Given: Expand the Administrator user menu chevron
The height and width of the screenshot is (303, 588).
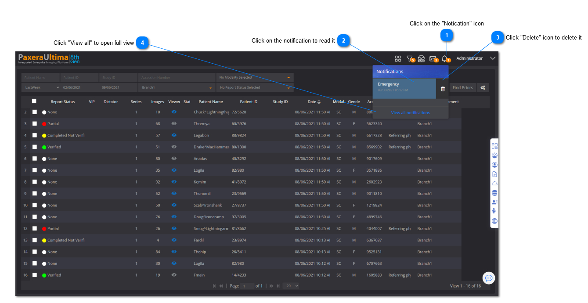Looking at the screenshot, I should pyautogui.click(x=493, y=58).
